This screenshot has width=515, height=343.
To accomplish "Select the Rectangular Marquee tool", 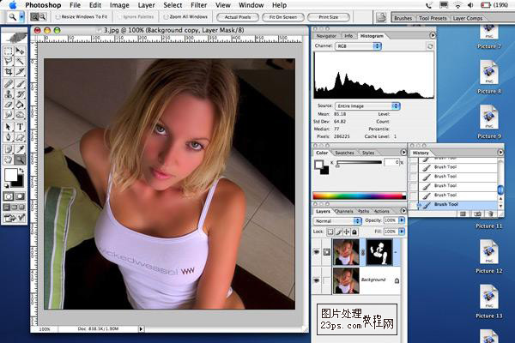I will tap(9, 51).
